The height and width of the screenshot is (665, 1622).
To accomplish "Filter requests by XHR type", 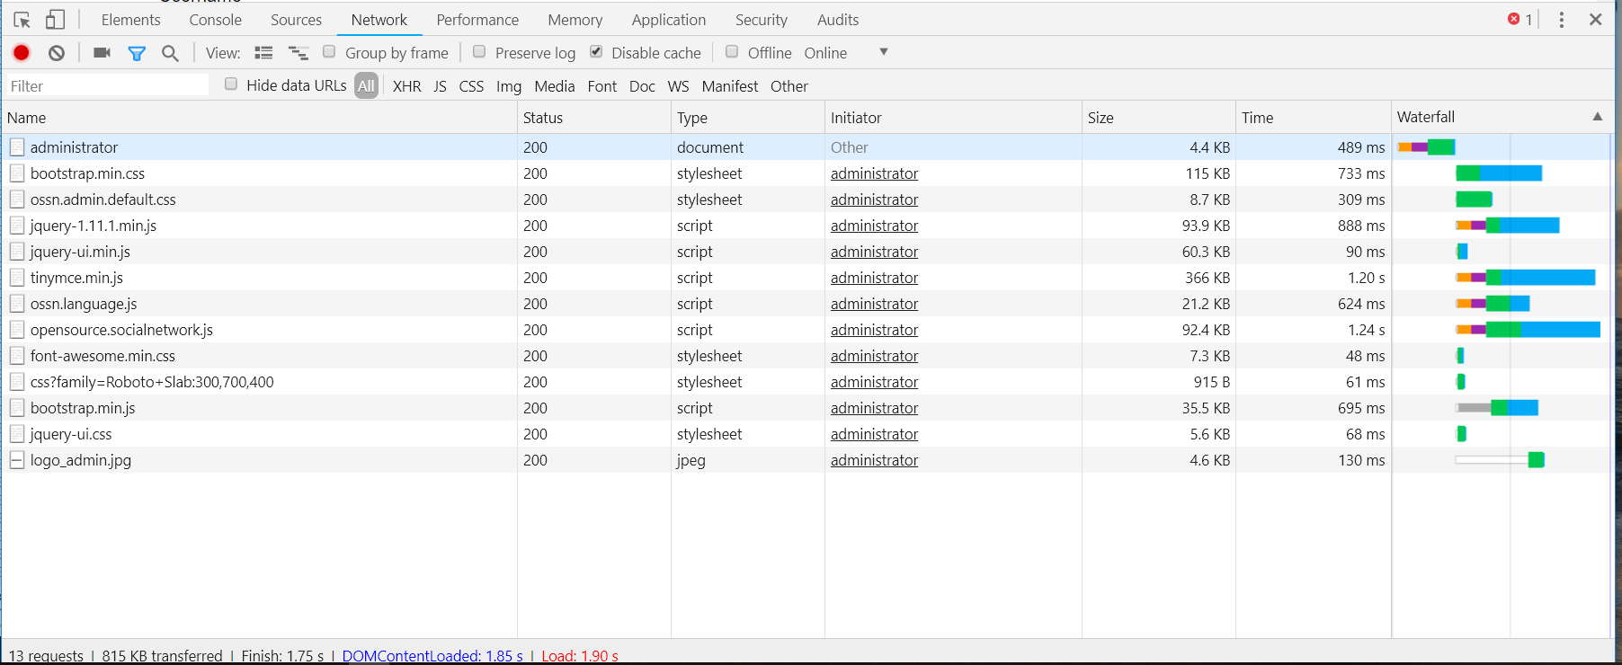I will click(x=406, y=86).
